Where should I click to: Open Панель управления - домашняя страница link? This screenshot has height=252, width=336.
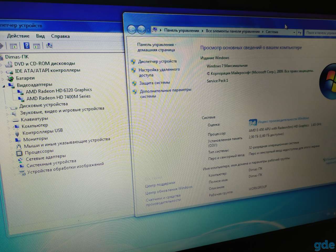(x=156, y=47)
